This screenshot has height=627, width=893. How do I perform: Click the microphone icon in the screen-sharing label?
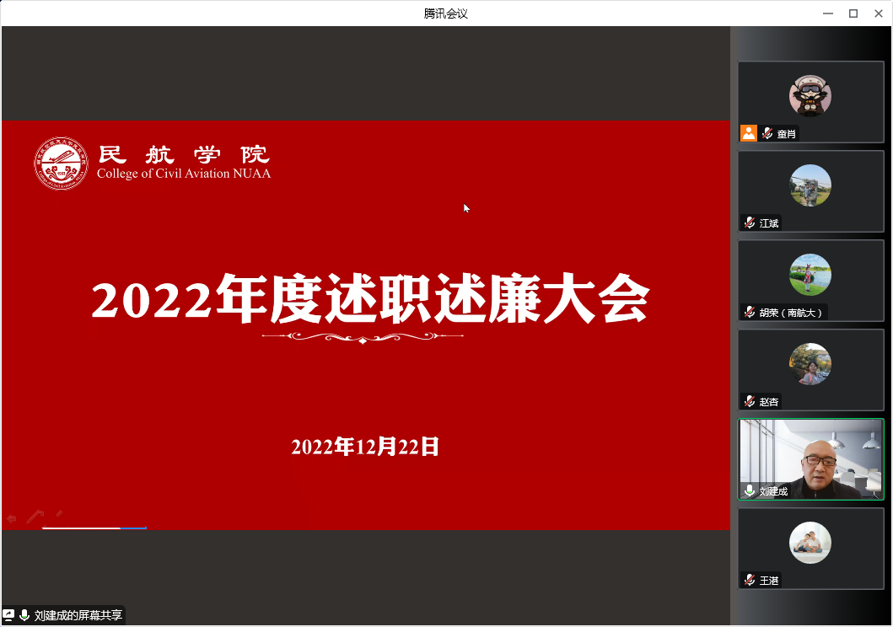click(24, 615)
